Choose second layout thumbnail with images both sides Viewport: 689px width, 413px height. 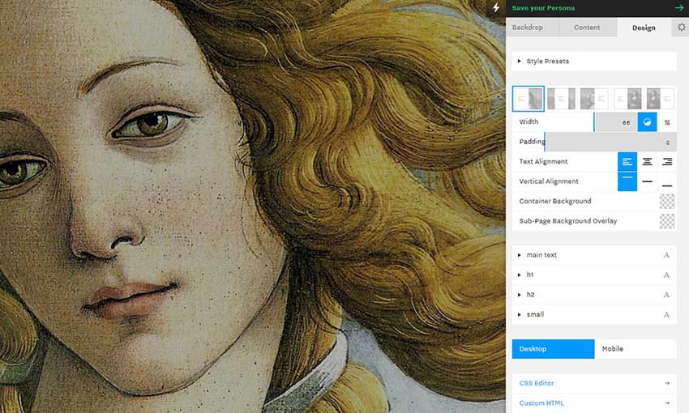[x=561, y=98]
